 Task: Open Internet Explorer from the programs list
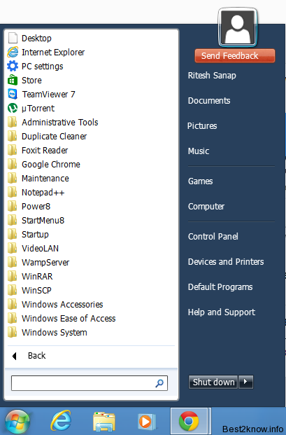tap(46, 52)
